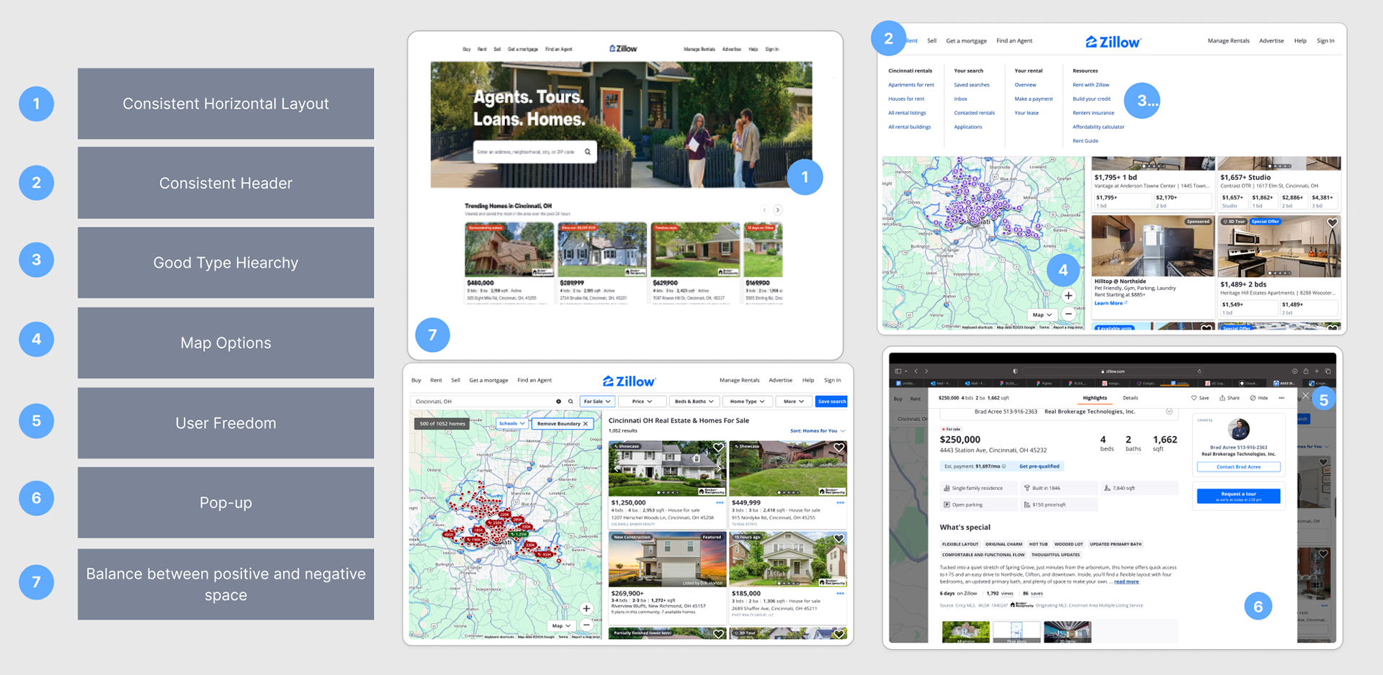Open the Price filter dropdown
The image size is (1383, 675).
coord(643,402)
